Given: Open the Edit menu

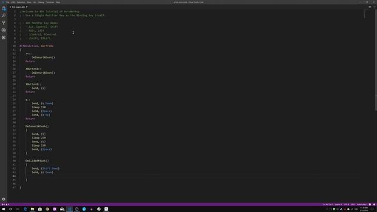Looking at the screenshot, I should pos(13,2).
